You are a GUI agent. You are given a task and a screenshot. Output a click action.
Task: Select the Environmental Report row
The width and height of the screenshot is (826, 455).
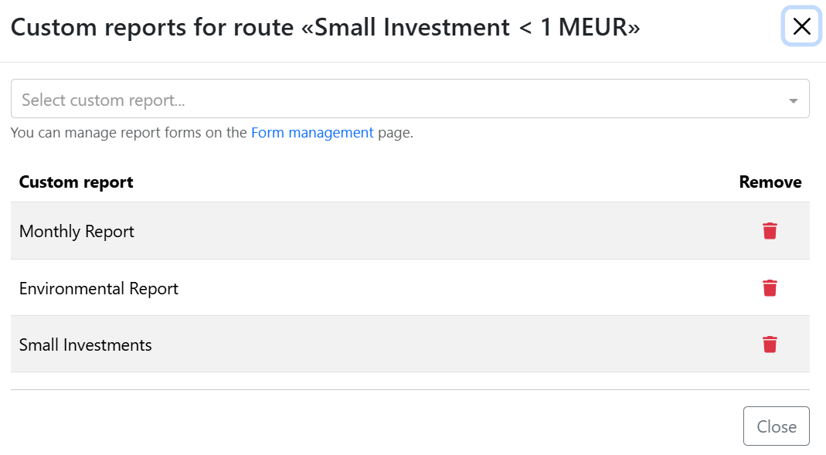click(410, 287)
